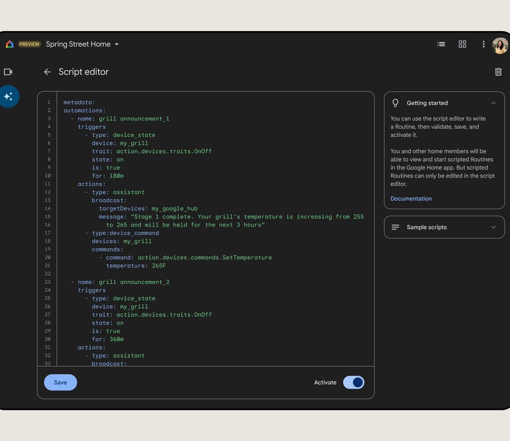Open the cameras sidebar icon
This screenshot has height=441, width=510.
click(8, 72)
